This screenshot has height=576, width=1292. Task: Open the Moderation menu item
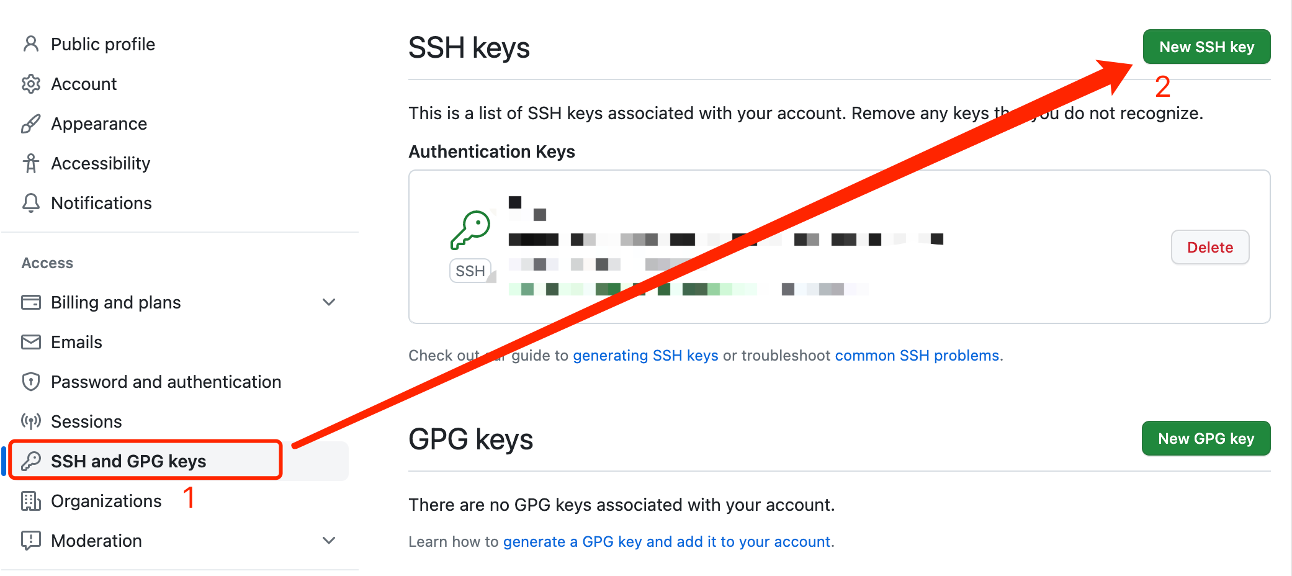(x=96, y=541)
